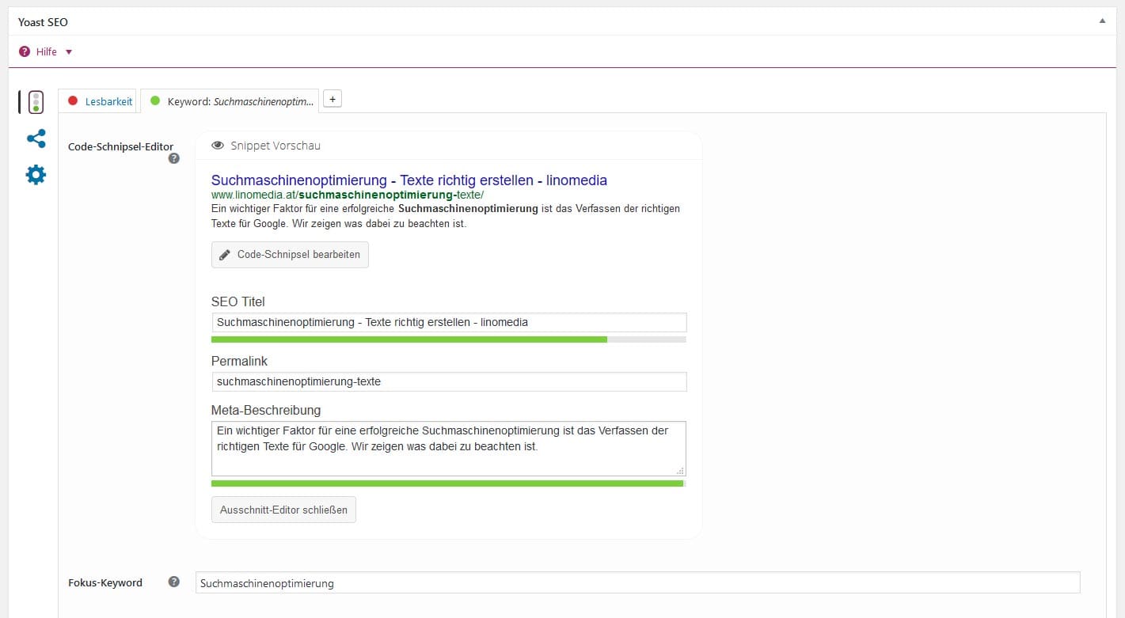Click help icon beside Fokus-Keyword
This screenshot has height=618, width=1125.
pyautogui.click(x=174, y=582)
